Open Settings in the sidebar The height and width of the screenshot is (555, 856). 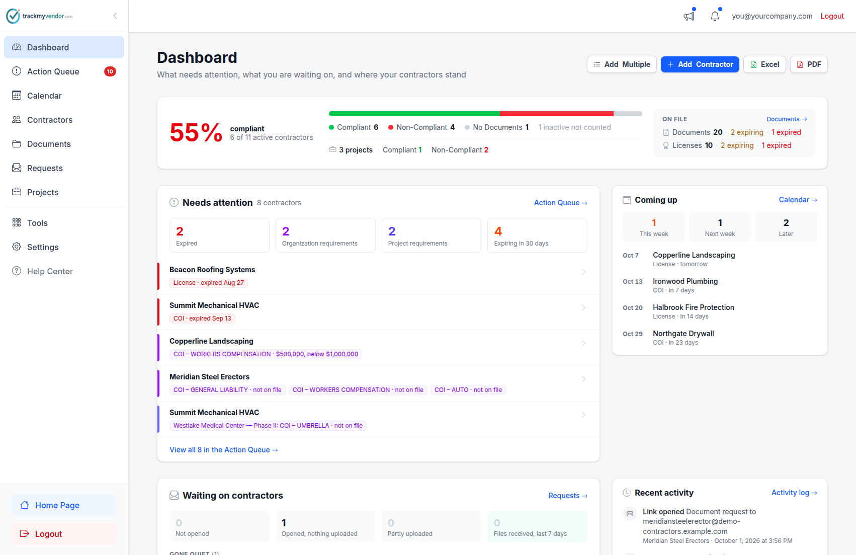64,247
